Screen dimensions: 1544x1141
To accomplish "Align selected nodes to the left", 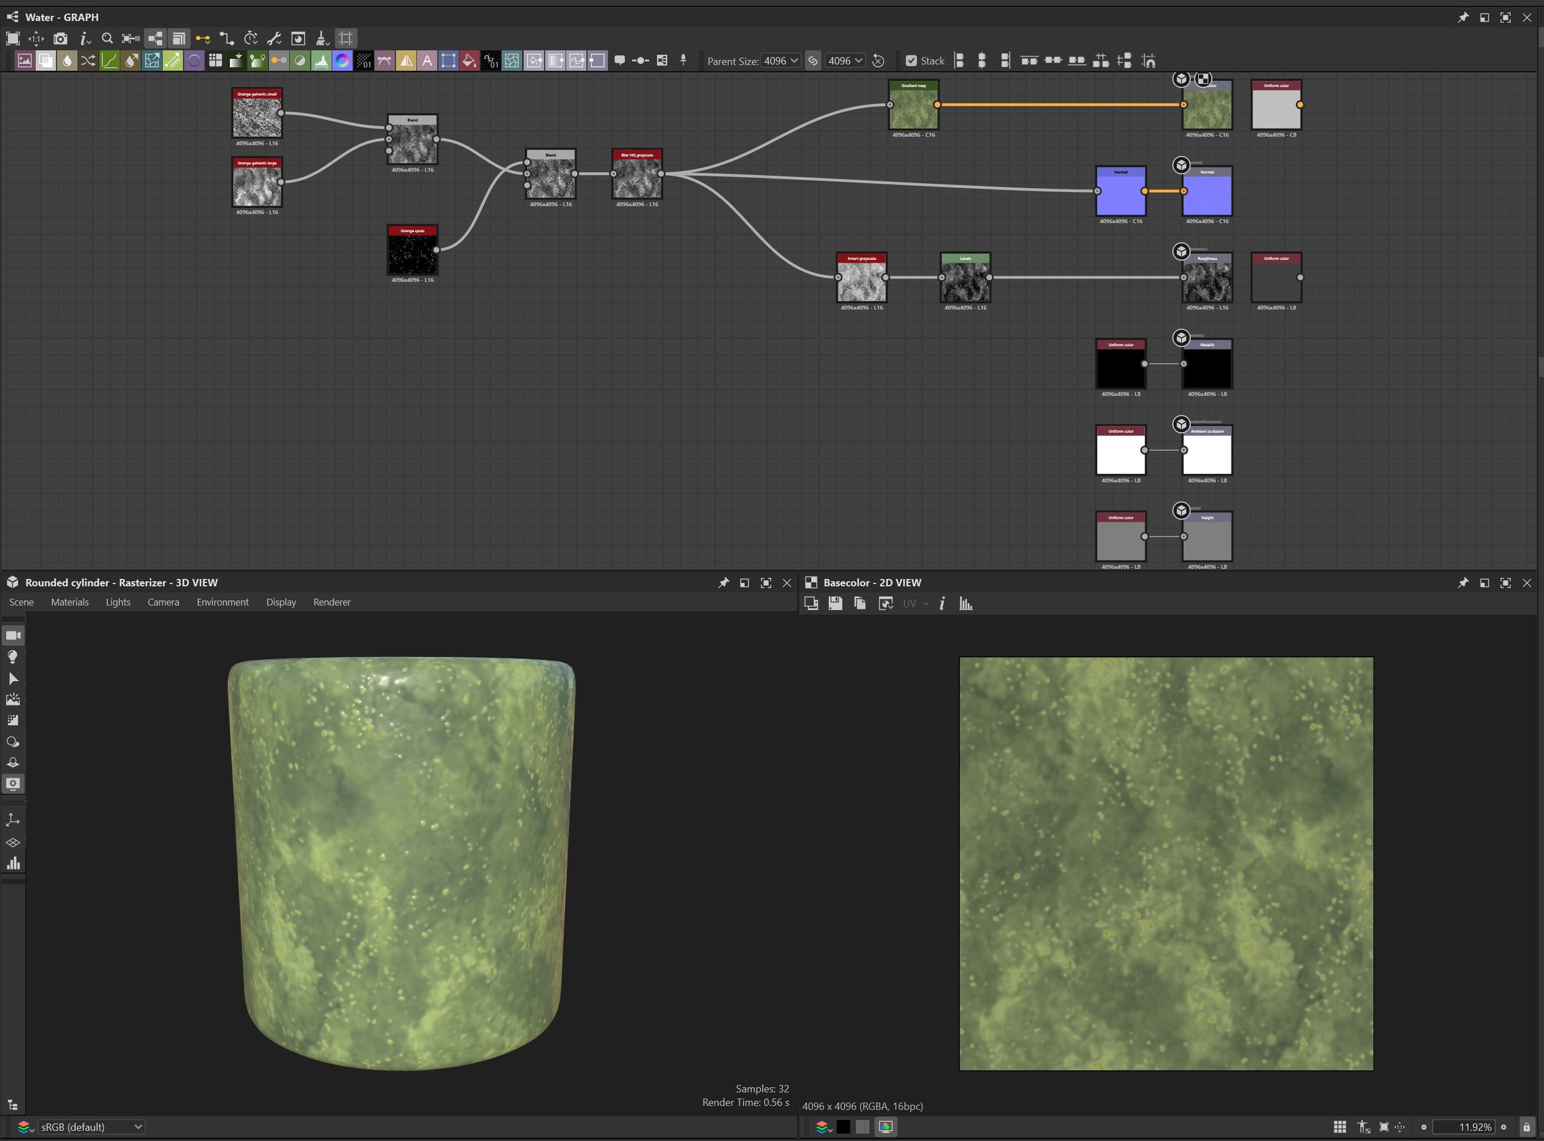I will click(959, 61).
